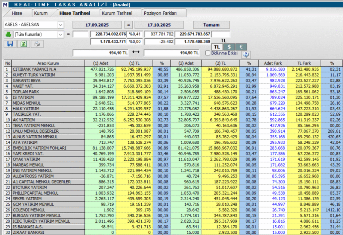Export data with the Excel icon

24,44
